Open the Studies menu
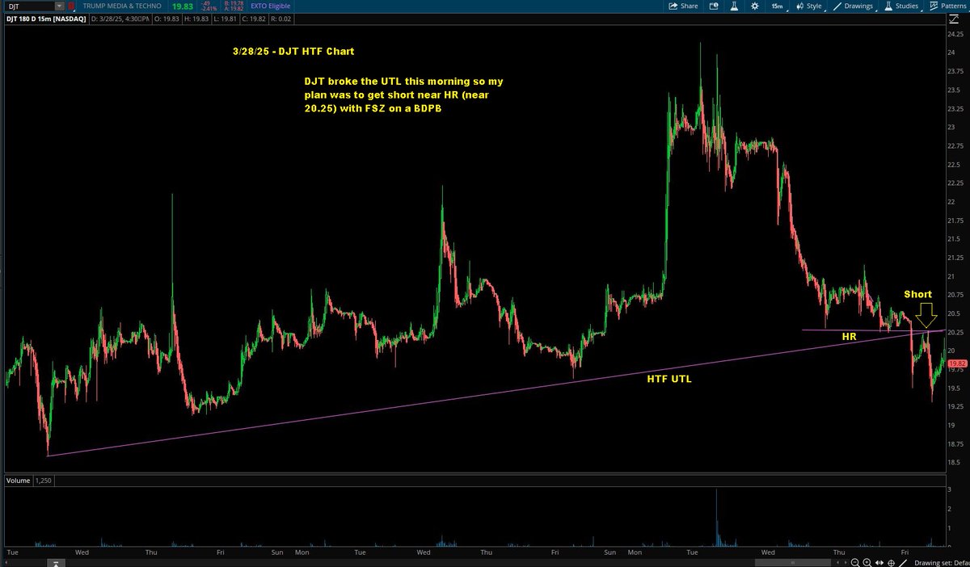 point(900,6)
